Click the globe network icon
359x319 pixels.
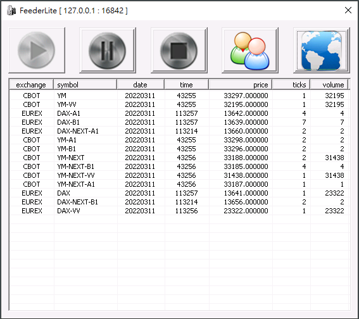[x=322, y=51]
